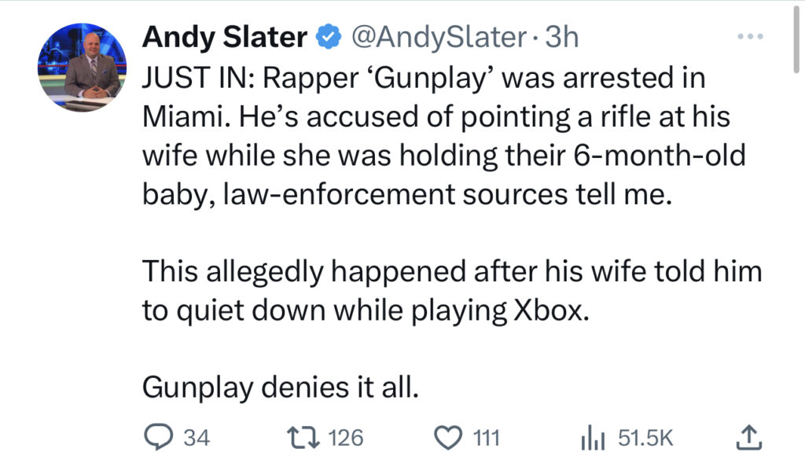
Task: Click the reply speech bubble icon
Action: 157,438
